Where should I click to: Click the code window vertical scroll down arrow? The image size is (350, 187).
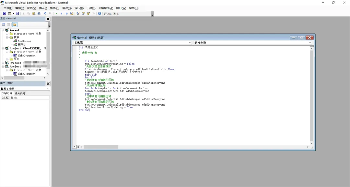click(311, 143)
